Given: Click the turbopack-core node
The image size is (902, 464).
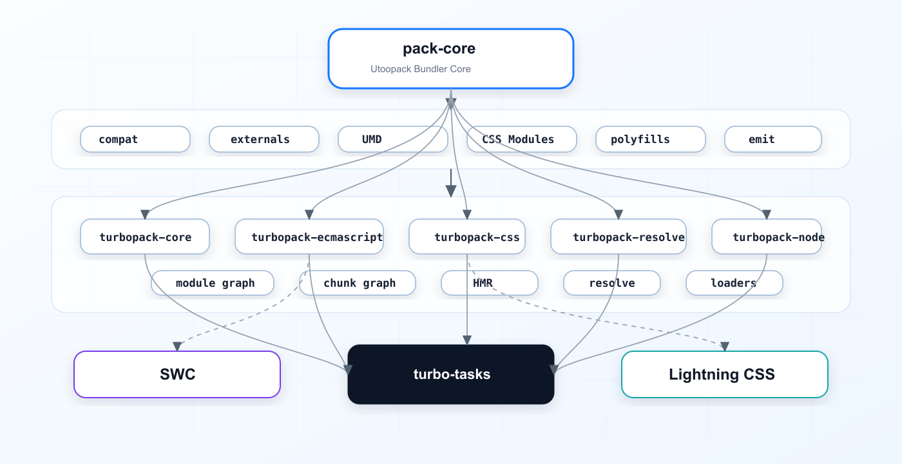Looking at the screenshot, I should 145,237.
